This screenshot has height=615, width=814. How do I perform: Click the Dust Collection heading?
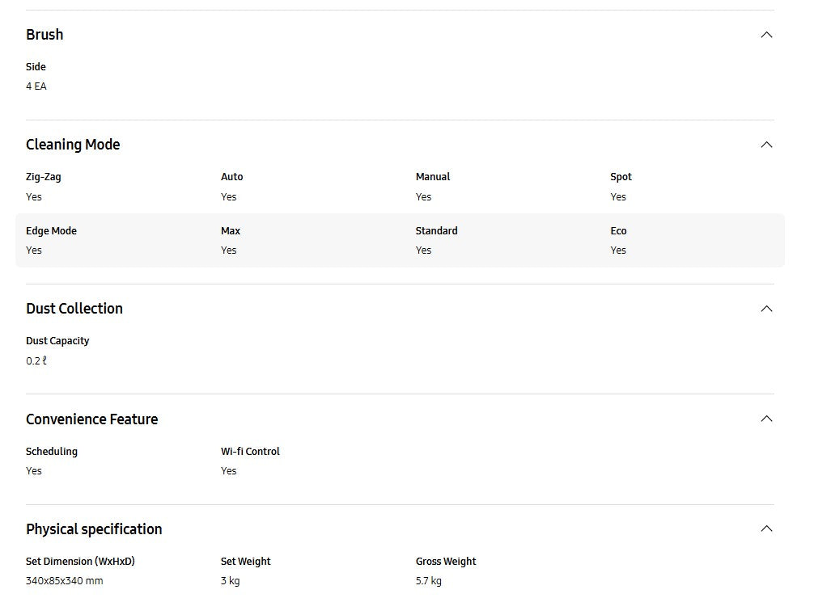tap(74, 309)
